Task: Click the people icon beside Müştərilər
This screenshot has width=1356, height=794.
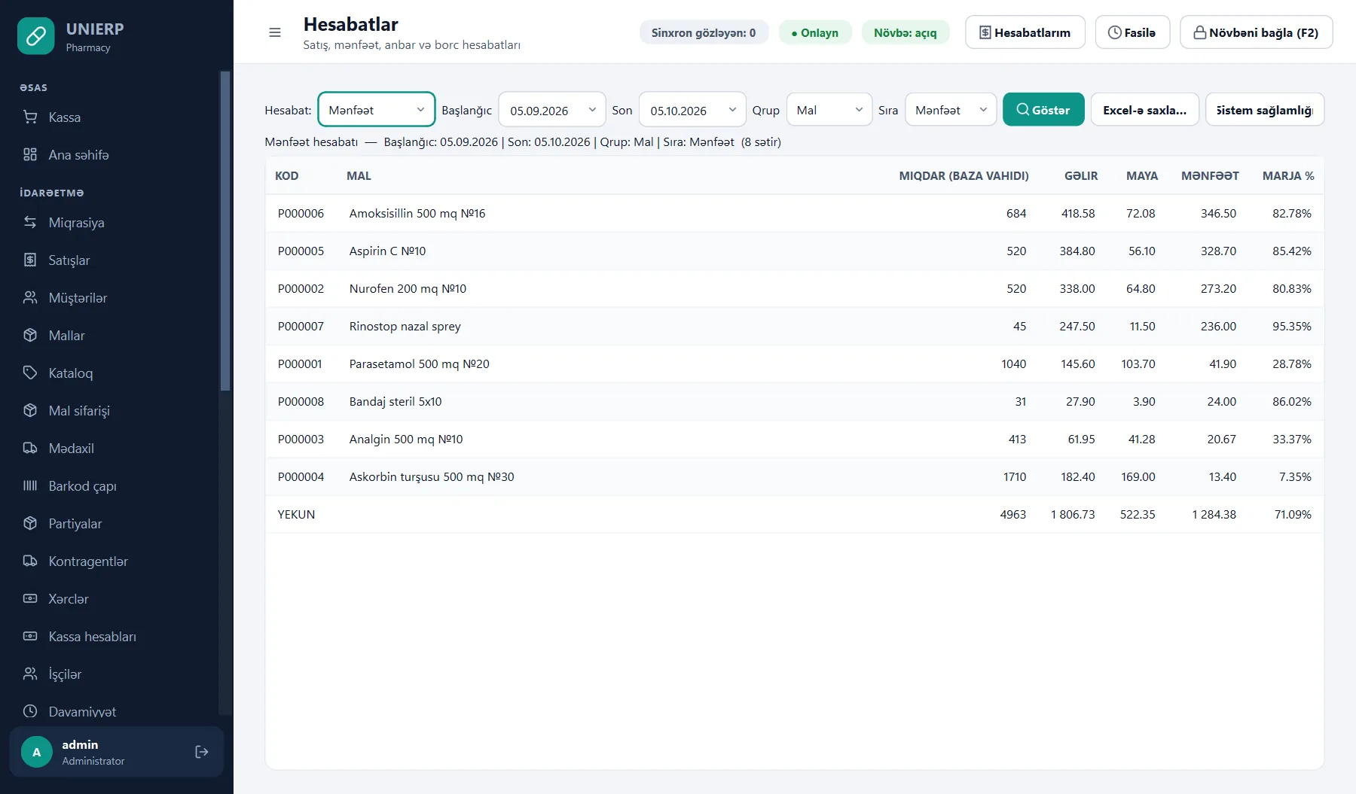Action: point(30,297)
